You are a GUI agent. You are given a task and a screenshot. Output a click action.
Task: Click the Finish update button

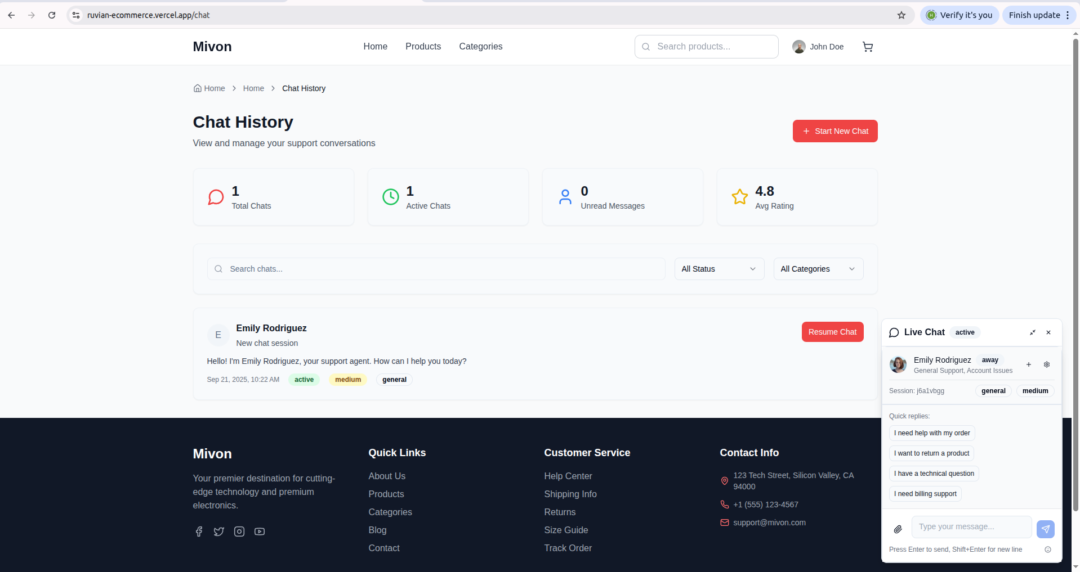point(1039,15)
